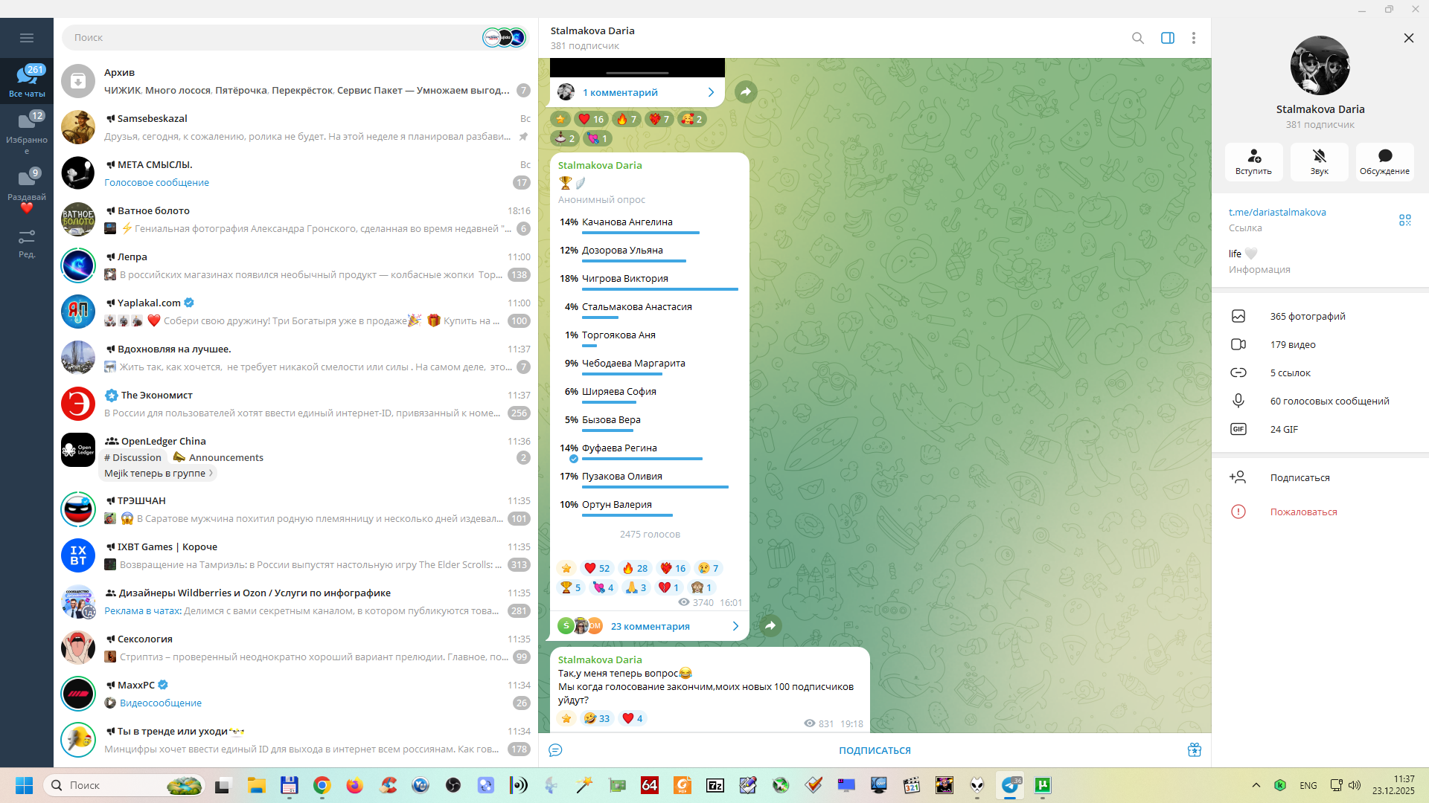Expand the 23 комментария thread

click(x=650, y=626)
